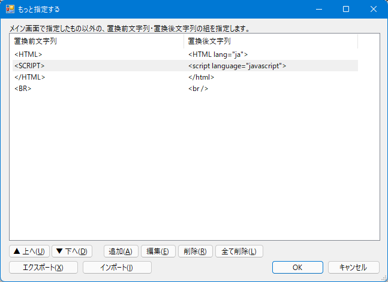The image size is (388, 282).
Task: Maximize the もっと指定する window
Action: [x=346, y=10]
